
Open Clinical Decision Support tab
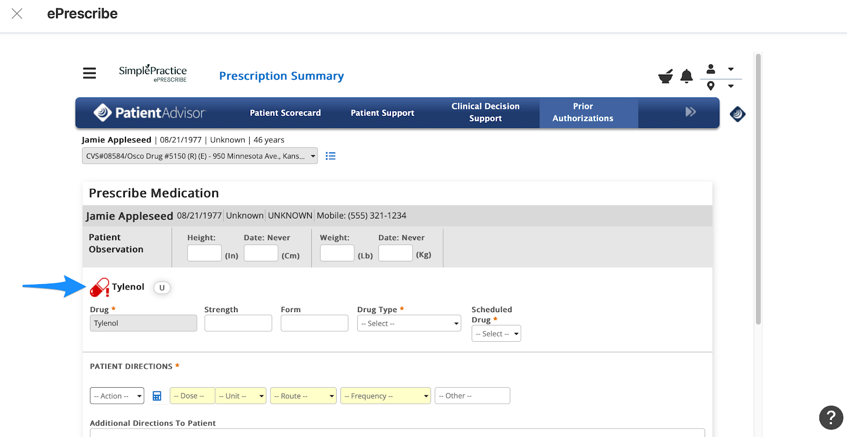pos(485,112)
